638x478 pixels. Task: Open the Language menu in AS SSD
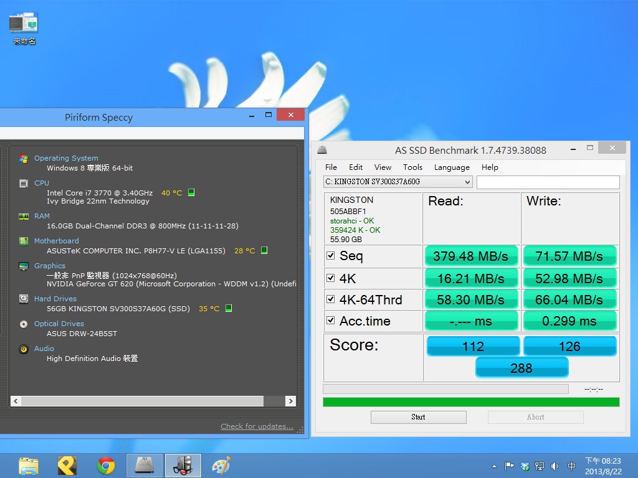(x=452, y=167)
